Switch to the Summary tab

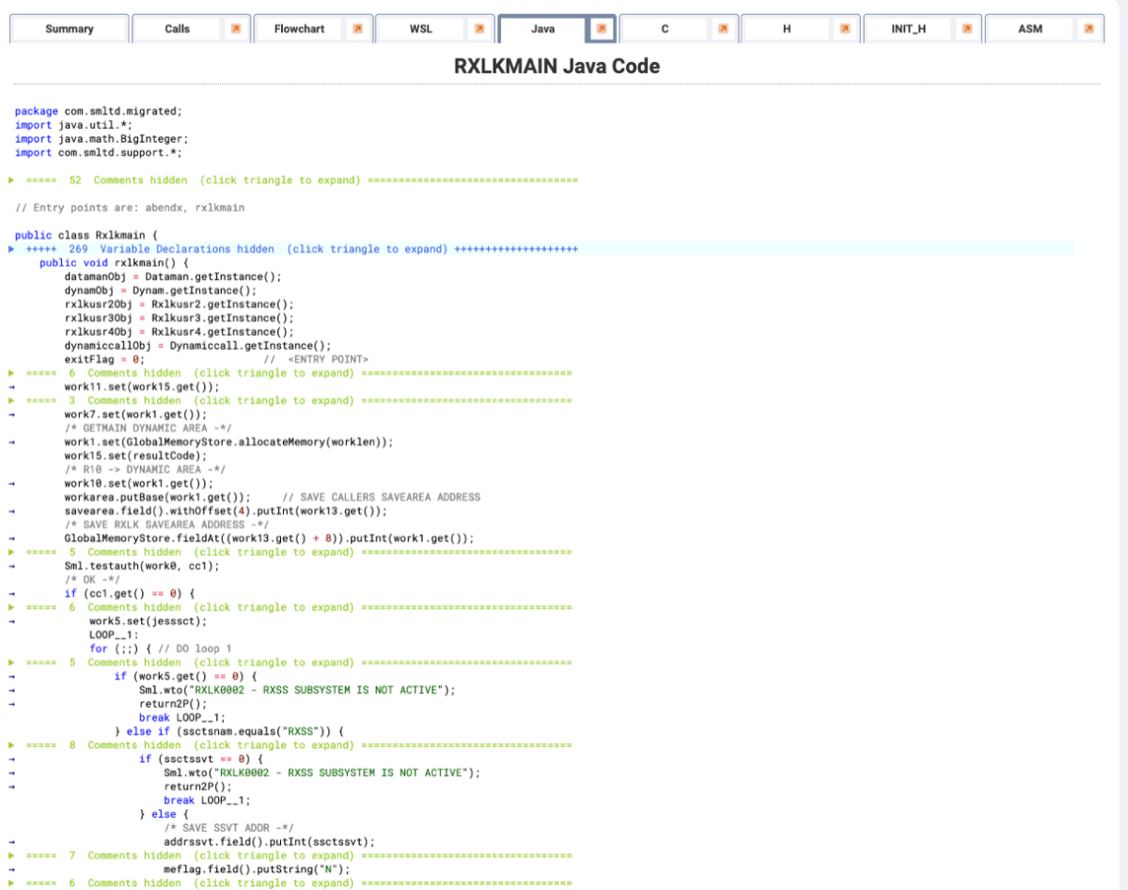tap(69, 29)
